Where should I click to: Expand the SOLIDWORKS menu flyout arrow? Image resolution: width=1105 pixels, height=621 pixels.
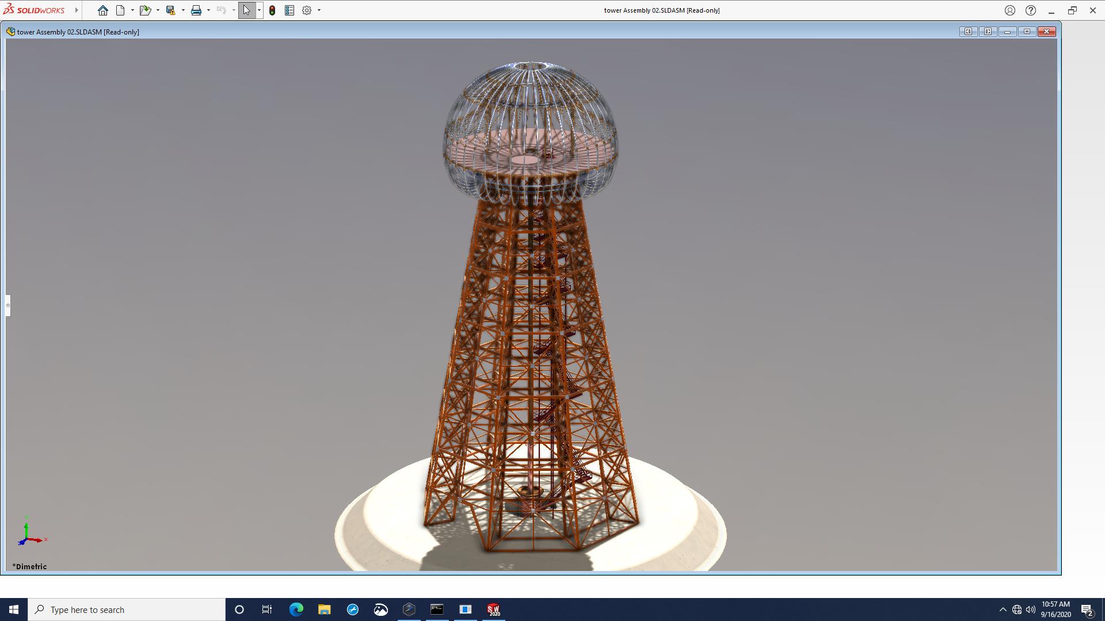pos(76,10)
